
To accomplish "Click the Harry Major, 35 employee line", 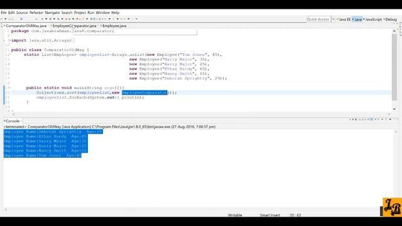I will point(169,59).
